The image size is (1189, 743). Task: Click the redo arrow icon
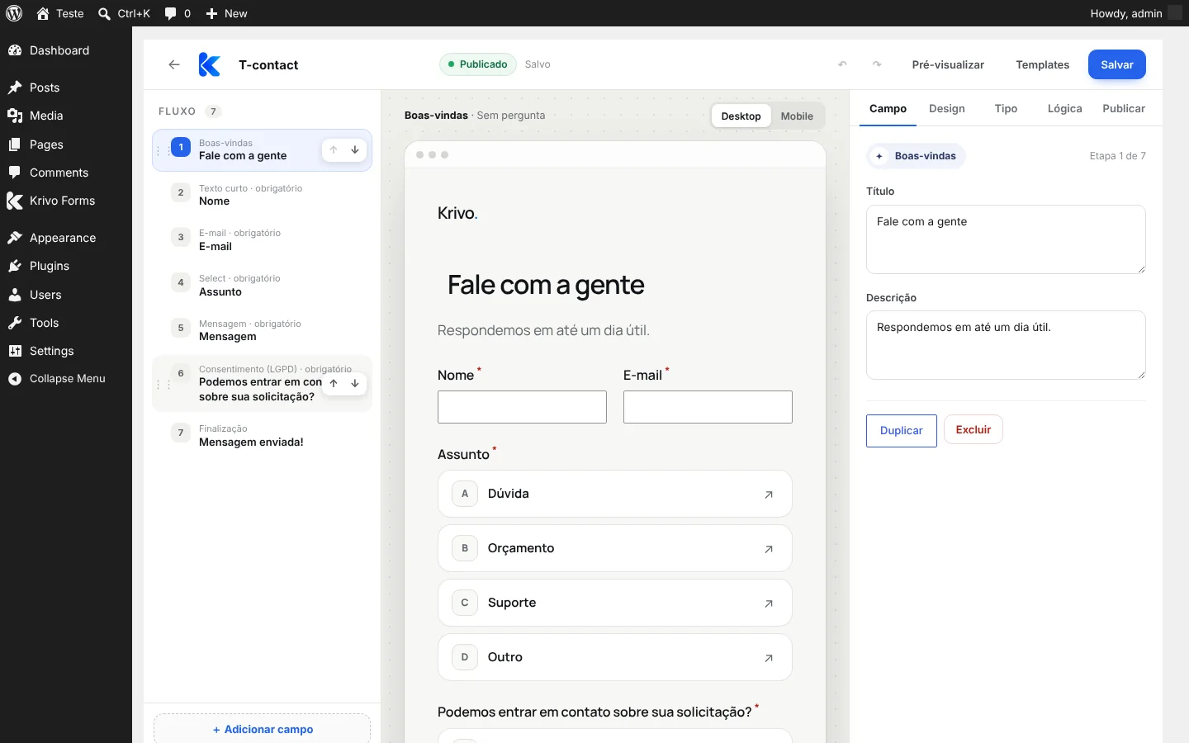click(x=877, y=64)
